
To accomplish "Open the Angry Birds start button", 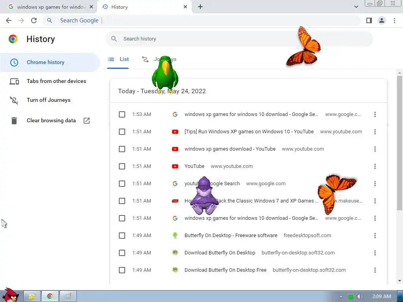I will click(x=10, y=295).
